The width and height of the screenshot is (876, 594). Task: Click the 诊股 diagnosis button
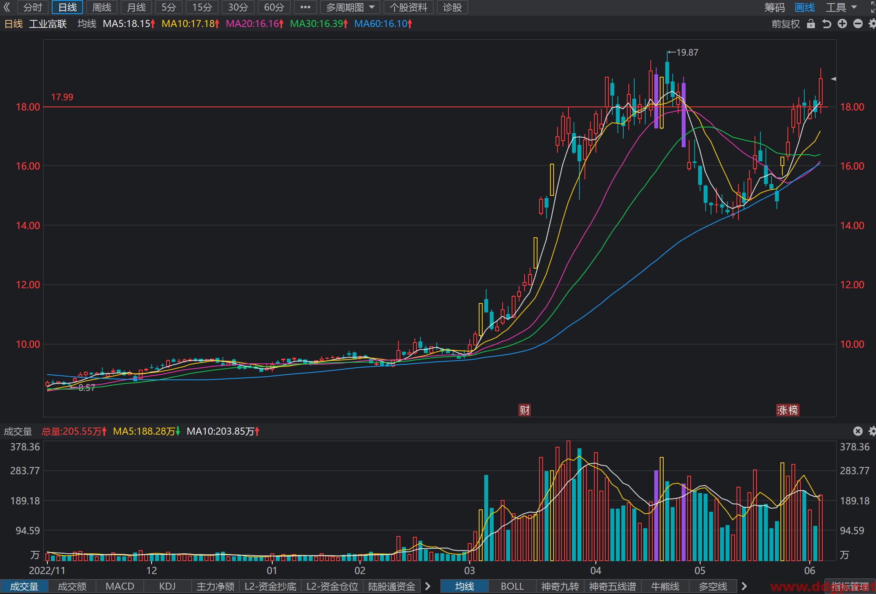(452, 7)
